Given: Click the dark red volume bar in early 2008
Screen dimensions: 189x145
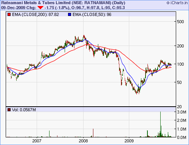Looking at the screenshot, I should click(x=93, y=133).
